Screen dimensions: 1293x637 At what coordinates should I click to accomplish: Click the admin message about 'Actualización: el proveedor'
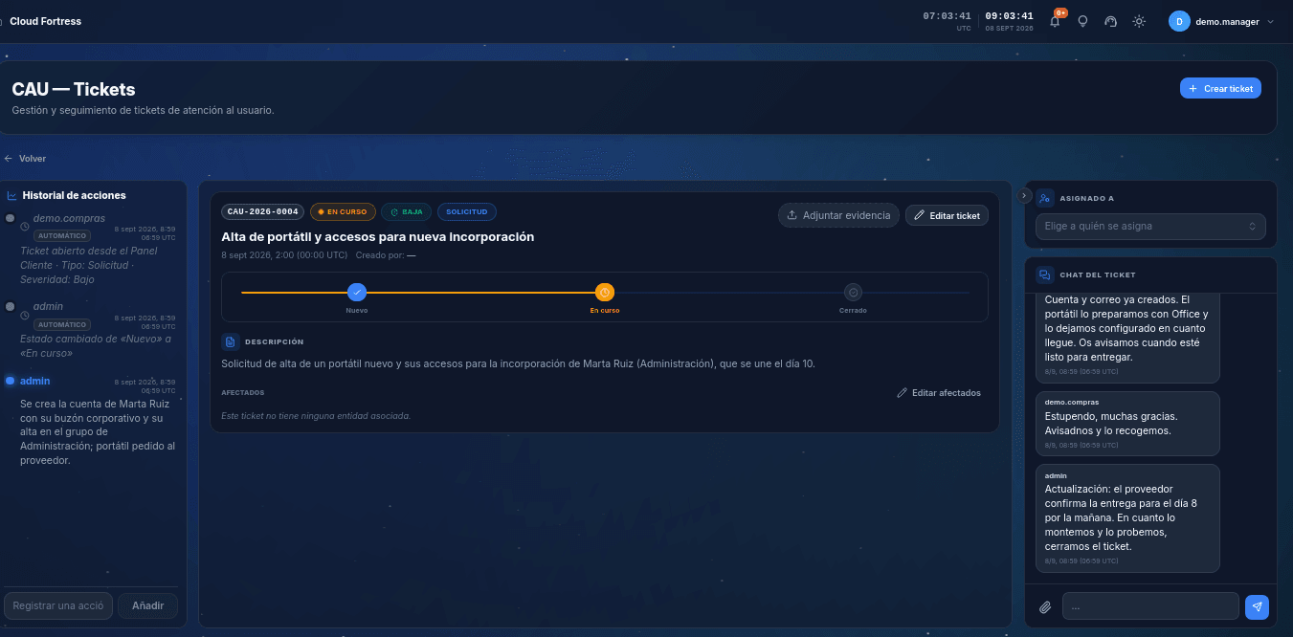(x=1127, y=517)
